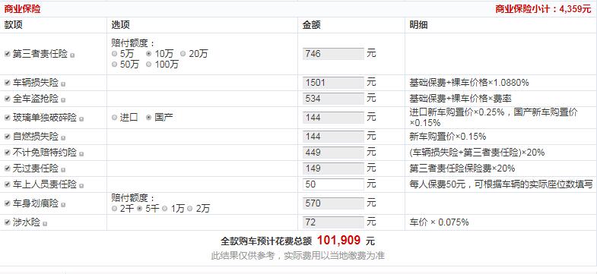Select 5万 third-party liability coverage

tap(115, 54)
